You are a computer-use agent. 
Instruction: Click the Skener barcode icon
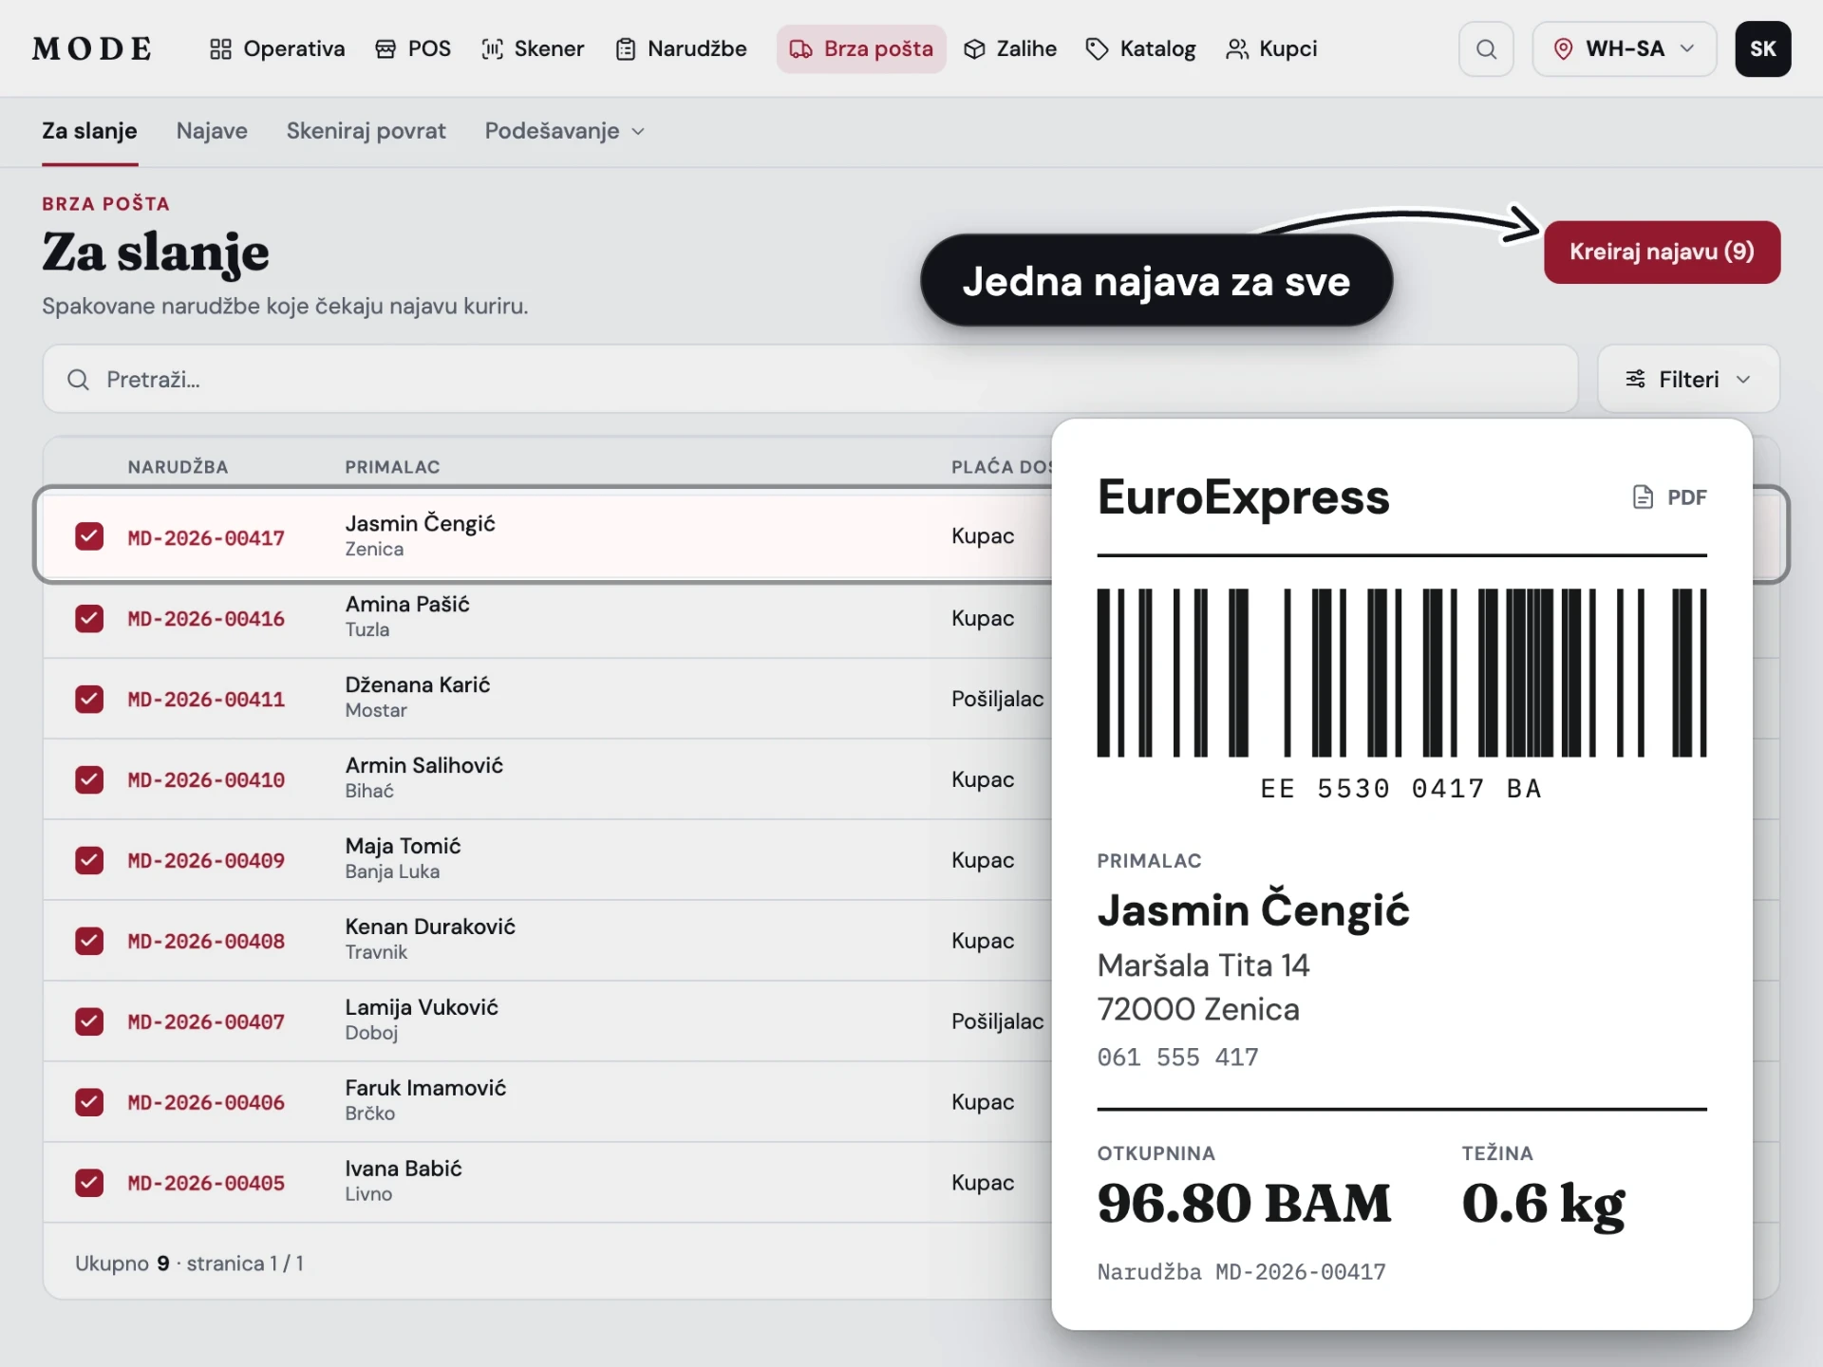pos(492,49)
